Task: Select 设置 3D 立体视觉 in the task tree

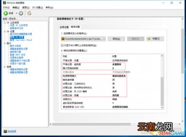Action: [x=19, y=25]
